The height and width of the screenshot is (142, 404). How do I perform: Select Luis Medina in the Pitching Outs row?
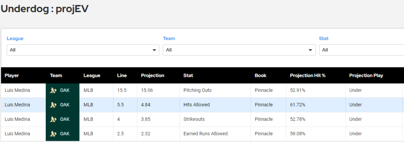pyautogui.click(x=17, y=90)
